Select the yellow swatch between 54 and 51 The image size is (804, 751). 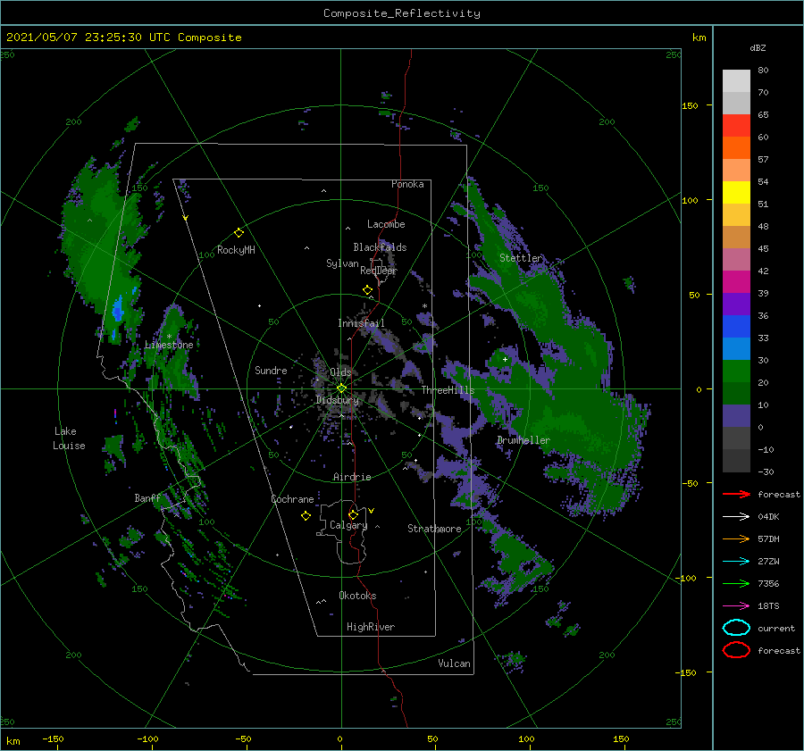(x=736, y=193)
